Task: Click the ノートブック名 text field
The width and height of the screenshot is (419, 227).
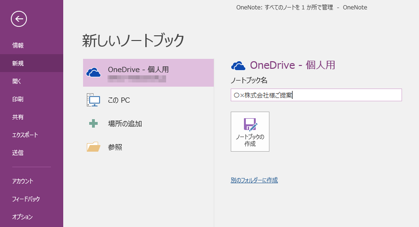Action: 316,95
